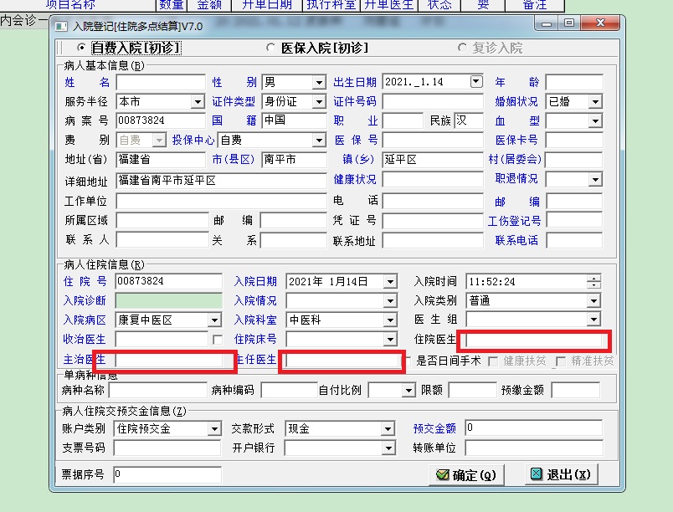
Task: Click the 年龄 input field
Action: (x=574, y=82)
